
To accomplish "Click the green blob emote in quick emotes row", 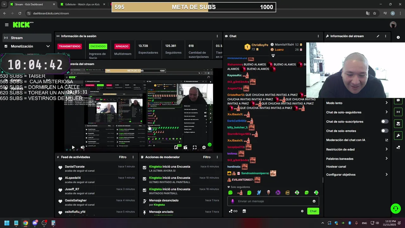I will coord(230,193).
